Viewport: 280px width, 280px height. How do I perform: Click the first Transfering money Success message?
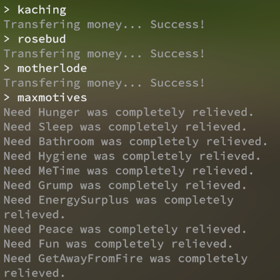[104, 25]
